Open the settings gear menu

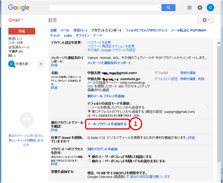coord(206,20)
